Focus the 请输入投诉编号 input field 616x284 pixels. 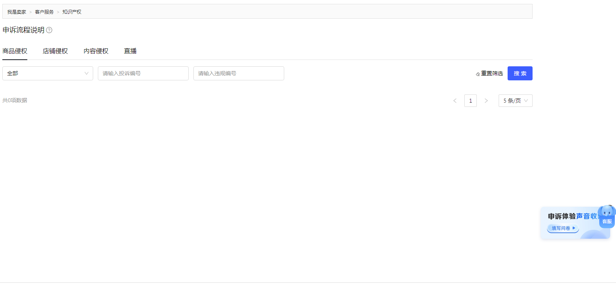pos(143,73)
